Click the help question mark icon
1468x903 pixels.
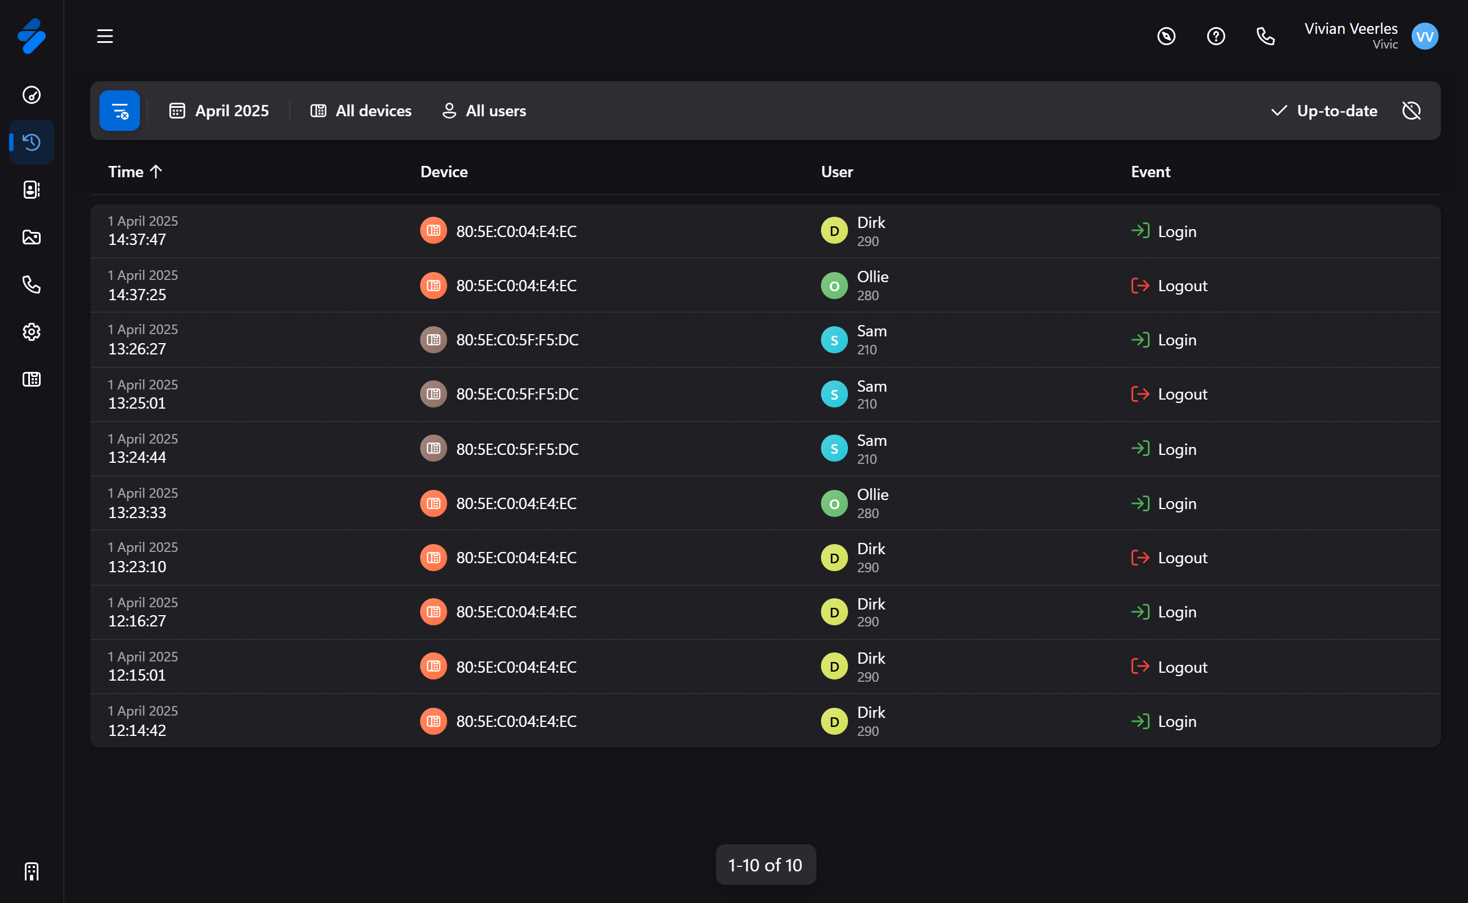[1215, 37]
